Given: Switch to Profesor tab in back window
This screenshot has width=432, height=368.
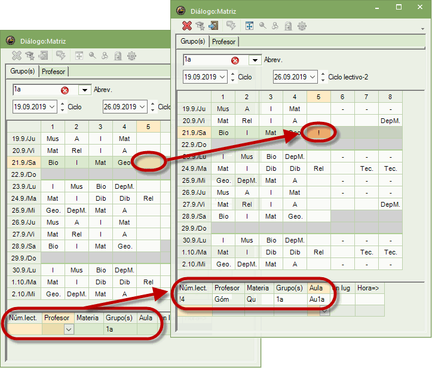Looking at the screenshot, I should tap(53, 72).
